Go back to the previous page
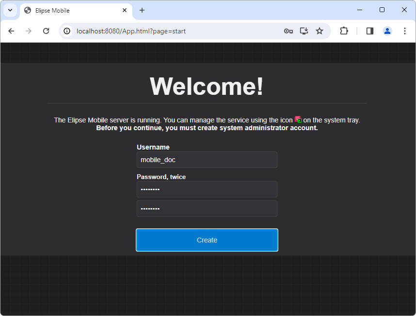Viewport: 416px width, 316px height. coord(11,31)
